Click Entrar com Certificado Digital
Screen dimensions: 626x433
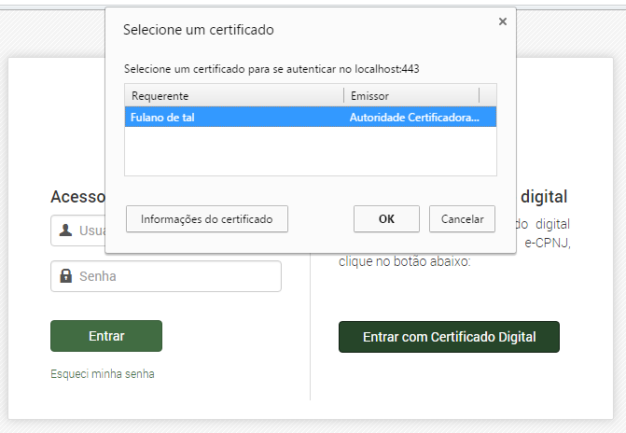449,337
